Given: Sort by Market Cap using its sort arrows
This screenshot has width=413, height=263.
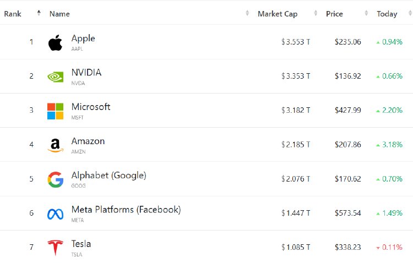Looking at the screenshot, I should pos(316,13).
